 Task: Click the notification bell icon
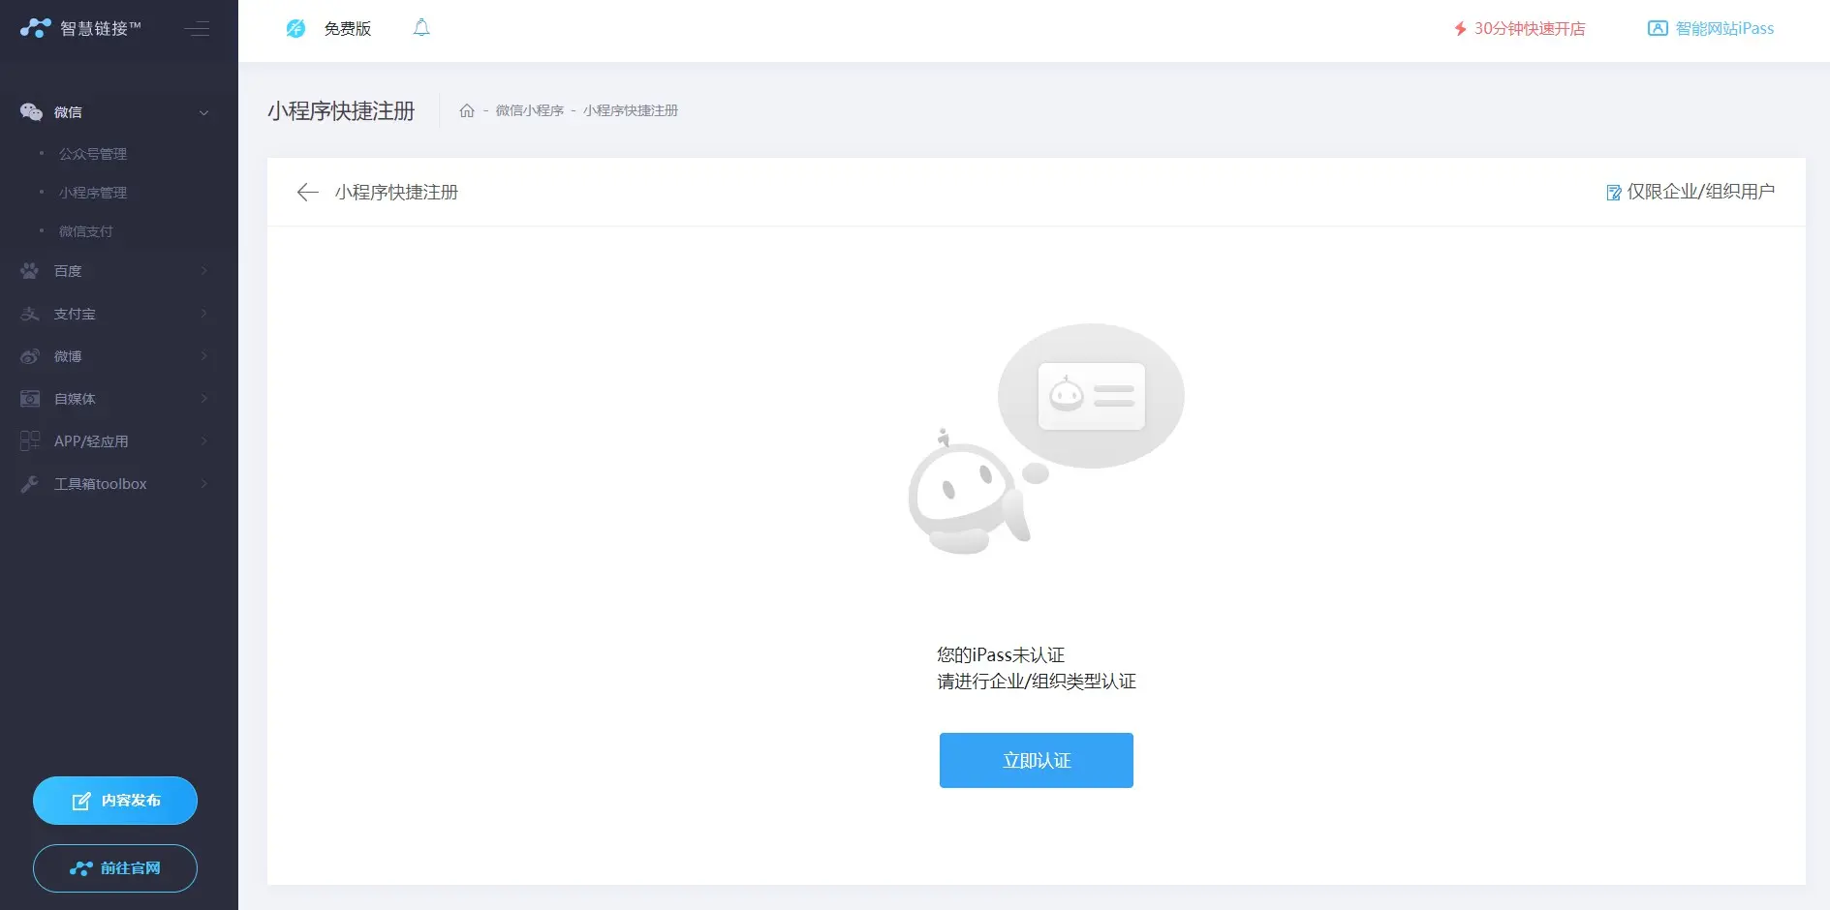(x=421, y=28)
